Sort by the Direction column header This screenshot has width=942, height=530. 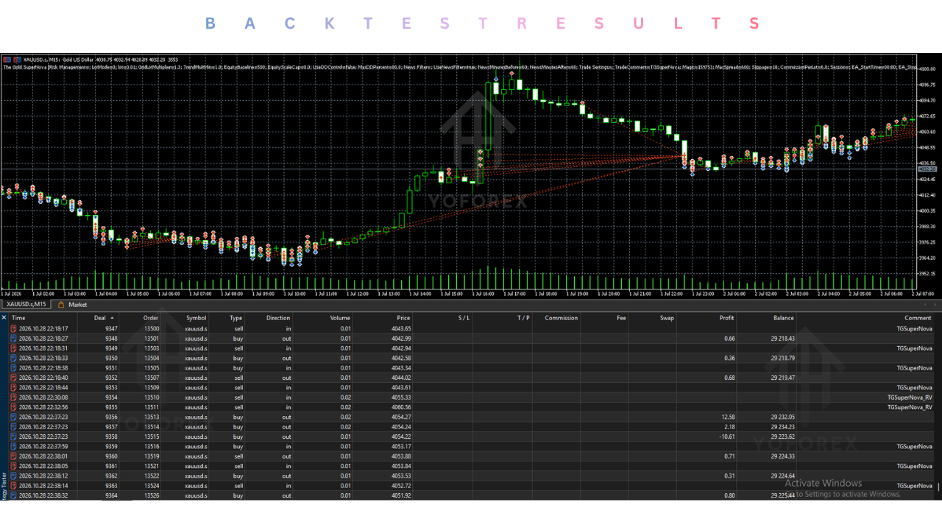click(x=278, y=318)
